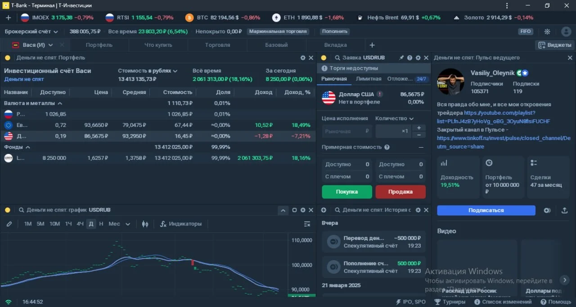This screenshot has width=576, height=307.
Task: Pin the USDRUB order widget
Action: pos(401,58)
